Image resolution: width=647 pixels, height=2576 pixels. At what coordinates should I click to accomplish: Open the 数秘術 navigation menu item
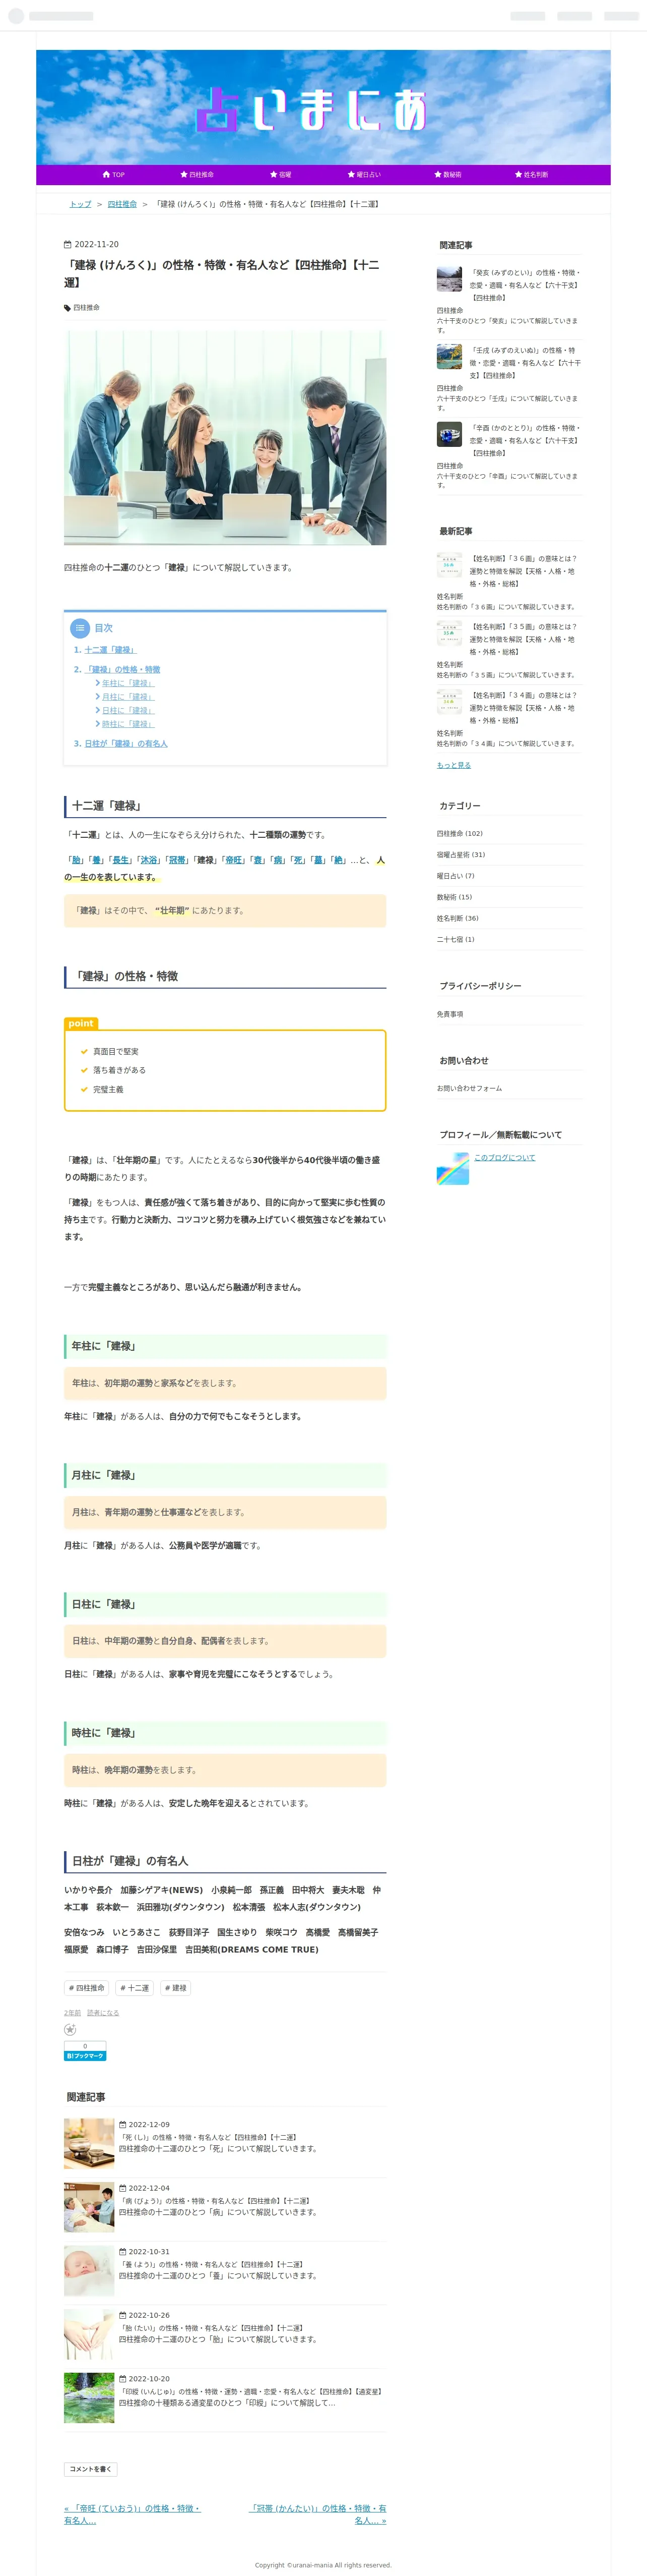pyautogui.click(x=447, y=175)
